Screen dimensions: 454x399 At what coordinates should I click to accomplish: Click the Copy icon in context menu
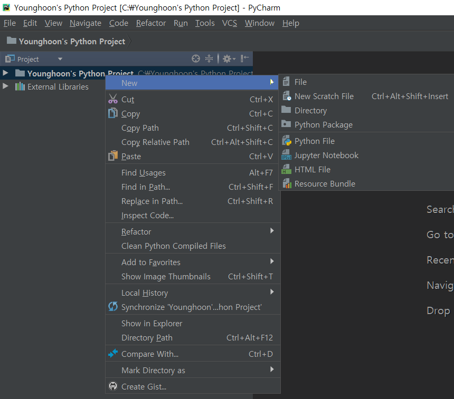[x=113, y=113]
